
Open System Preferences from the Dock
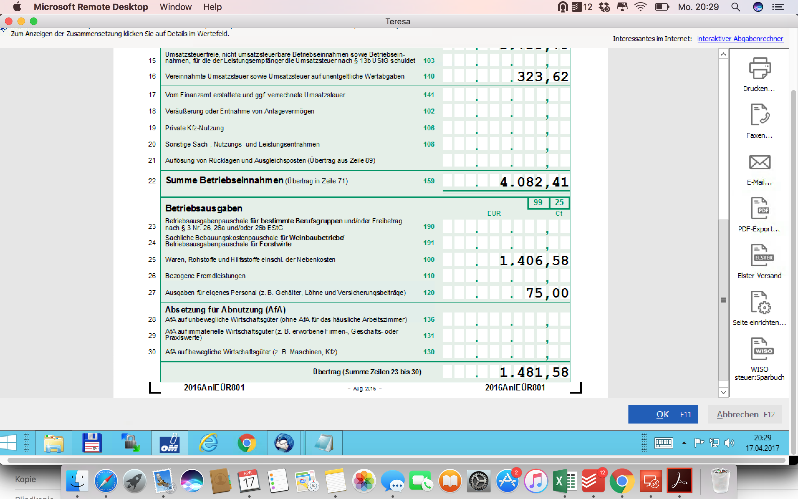coord(478,481)
